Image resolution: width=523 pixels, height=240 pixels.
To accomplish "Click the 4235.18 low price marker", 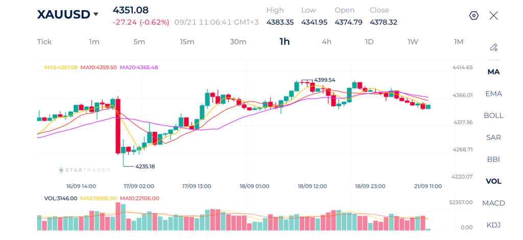I will (x=145, y=166).
